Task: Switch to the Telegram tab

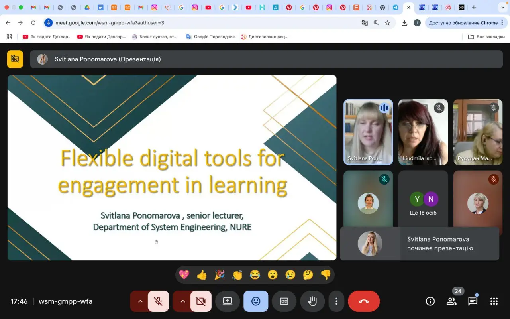Action: tap(395, 7)
